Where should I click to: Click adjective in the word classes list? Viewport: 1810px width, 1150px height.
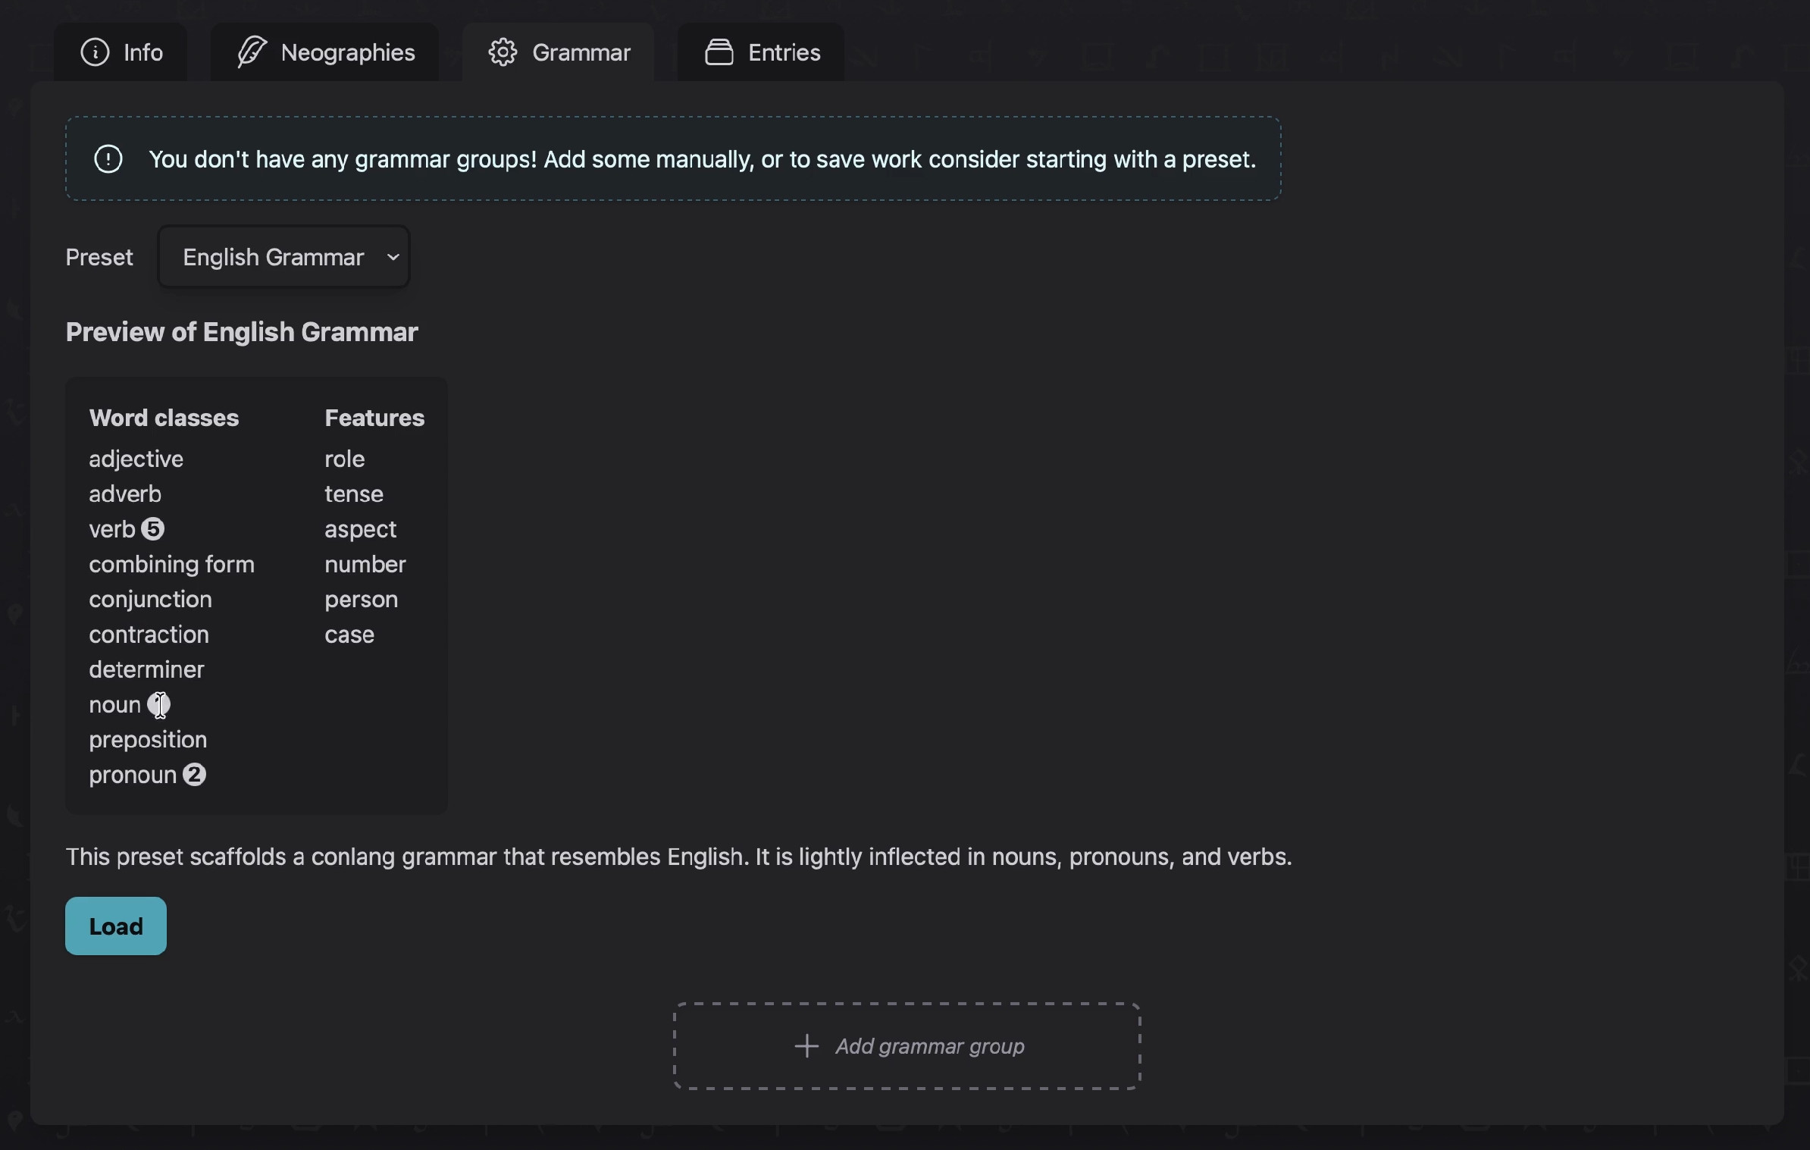point(136,459)
